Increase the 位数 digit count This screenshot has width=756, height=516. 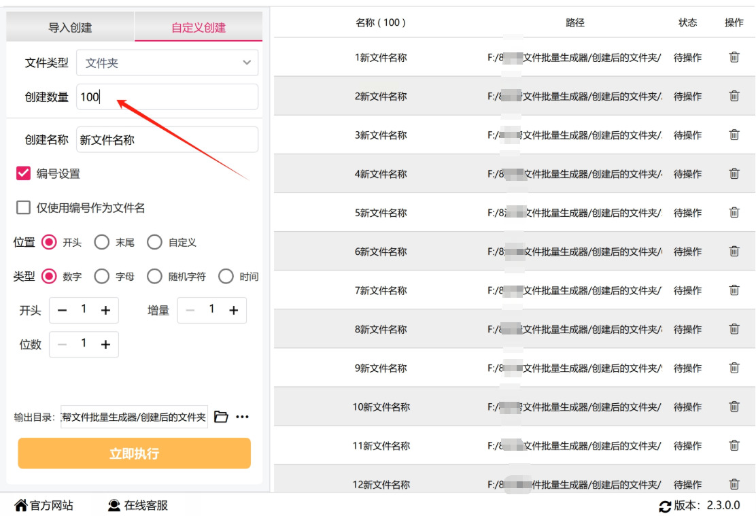pos(105,344)
